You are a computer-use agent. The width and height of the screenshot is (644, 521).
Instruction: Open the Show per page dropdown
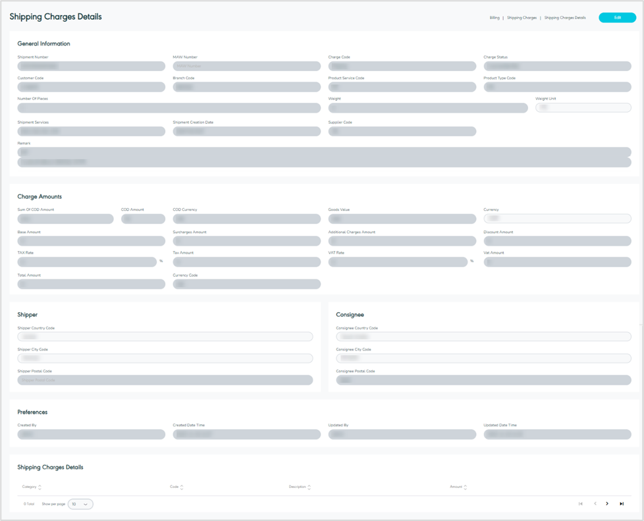[79, 503]
